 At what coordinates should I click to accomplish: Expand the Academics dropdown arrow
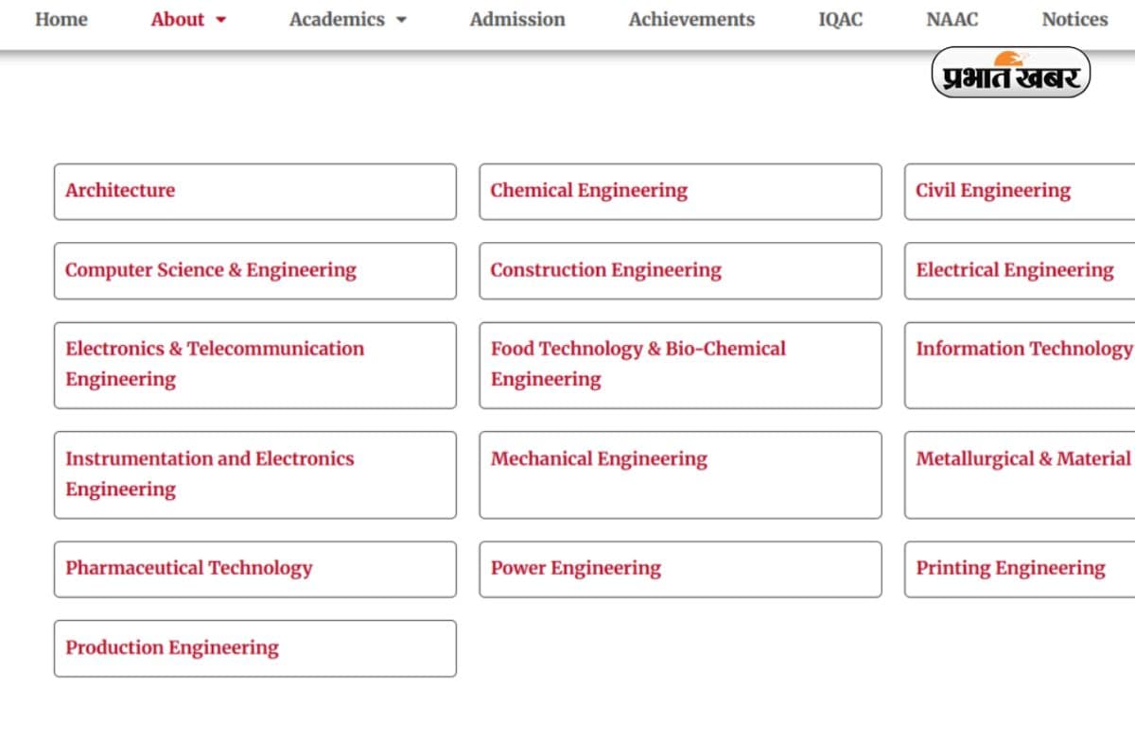pos(401,20)
